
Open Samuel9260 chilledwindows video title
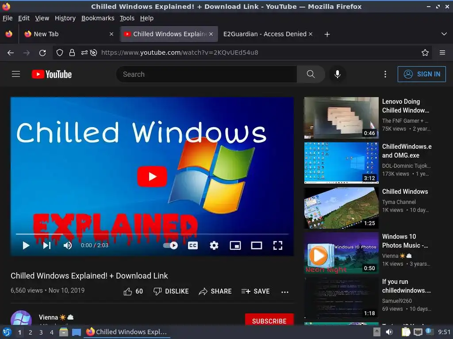click(407, 286)
